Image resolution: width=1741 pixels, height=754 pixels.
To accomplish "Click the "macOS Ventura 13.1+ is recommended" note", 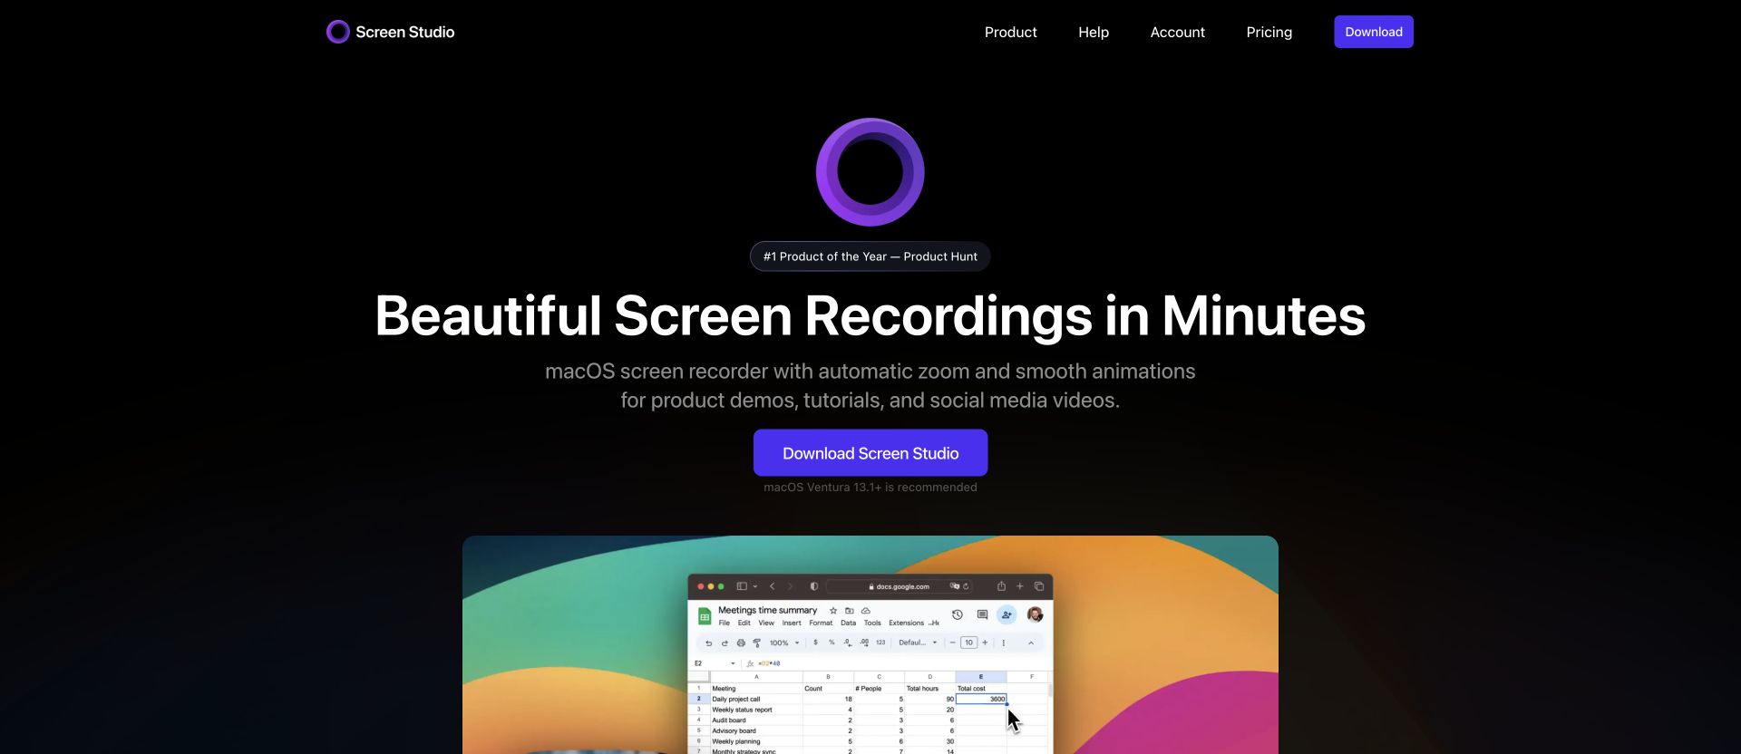I will tap(870, 488).
